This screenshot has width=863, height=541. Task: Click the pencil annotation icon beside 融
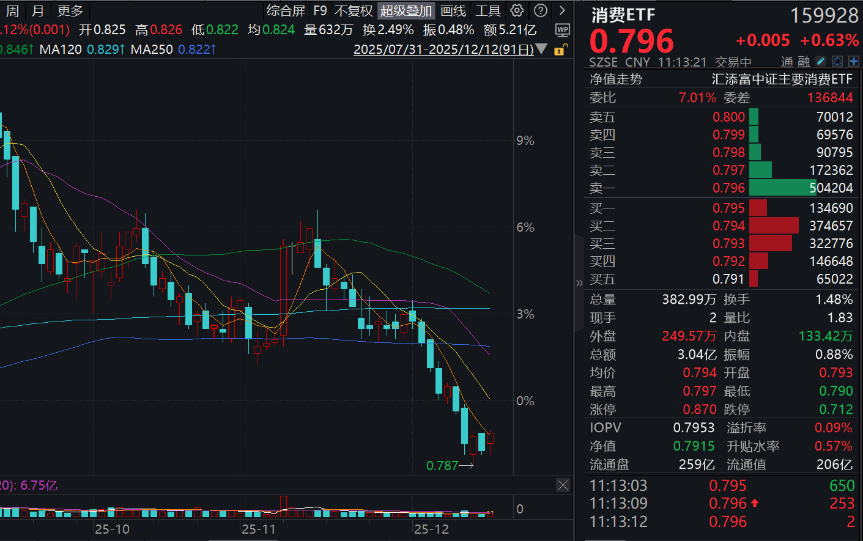(x=820, y=61)
